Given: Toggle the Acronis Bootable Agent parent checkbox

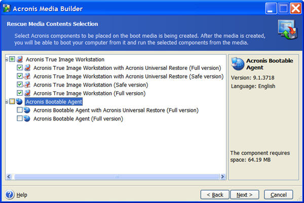Looking at the screenshot, I should (12, 101).
